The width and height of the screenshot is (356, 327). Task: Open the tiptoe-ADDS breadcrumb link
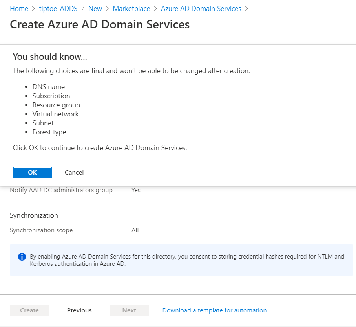(x=58, y=9)
